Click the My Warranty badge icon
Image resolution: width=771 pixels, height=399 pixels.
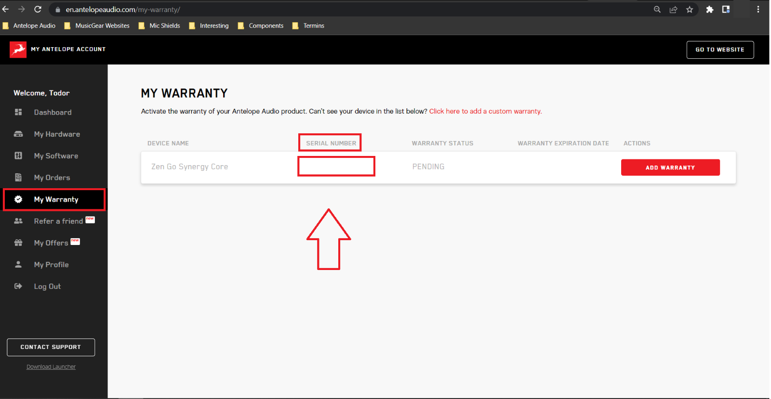(18, 199)
